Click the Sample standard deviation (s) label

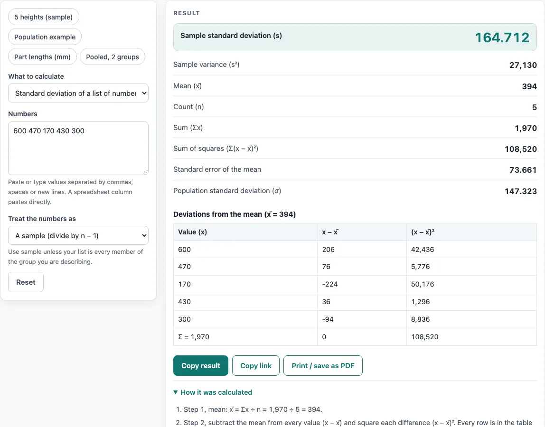(x=231, y=36)
